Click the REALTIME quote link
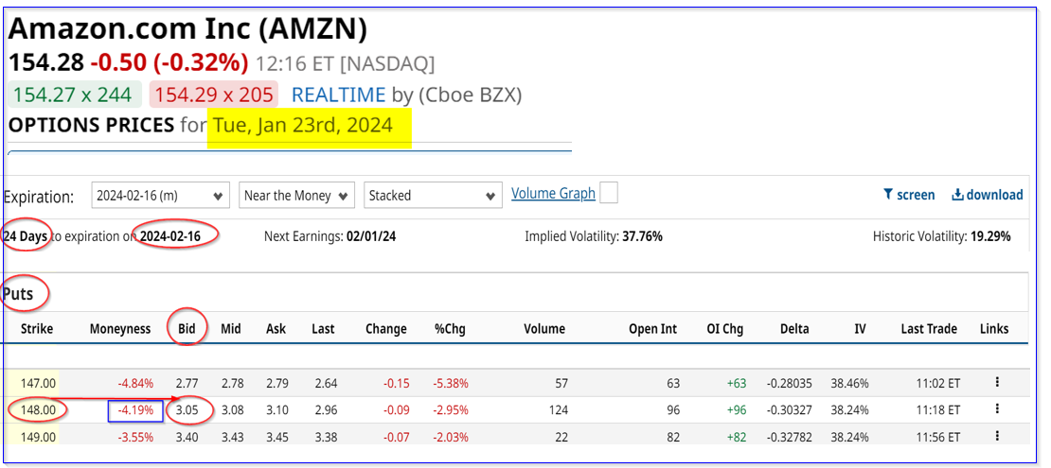 [x=338, y=95]
